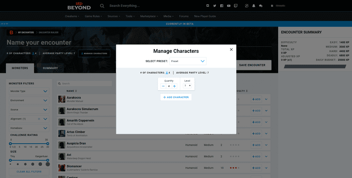
Task: Increase character quantity with plus button
Action: pyautogui.click(x=174, y=86)
